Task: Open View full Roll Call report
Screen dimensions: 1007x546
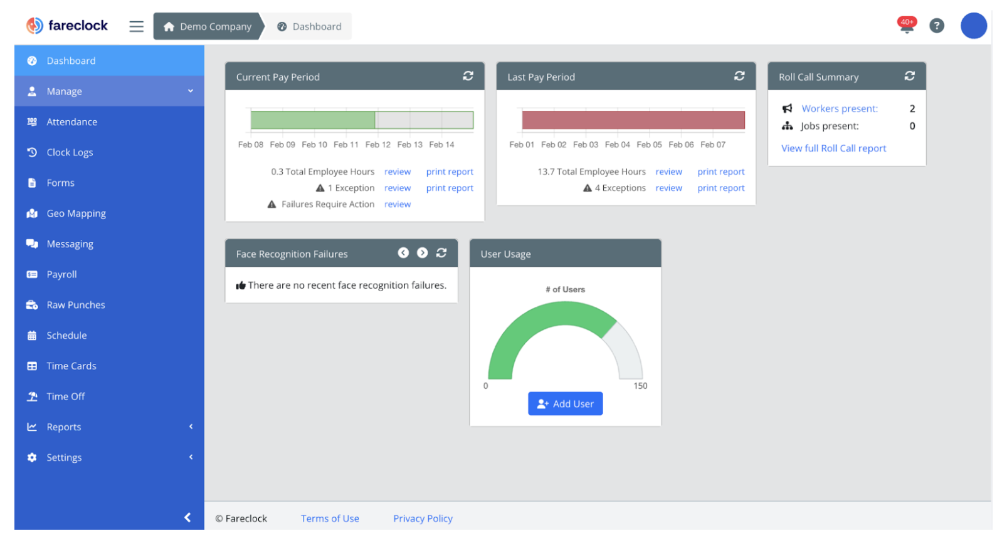Action: click(x=833, y=148)
